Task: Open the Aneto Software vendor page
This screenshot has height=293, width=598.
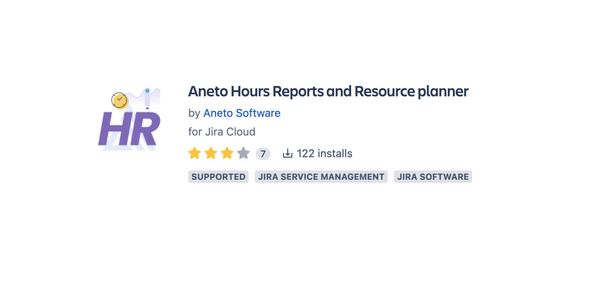Action: click(x=242, y=113)
